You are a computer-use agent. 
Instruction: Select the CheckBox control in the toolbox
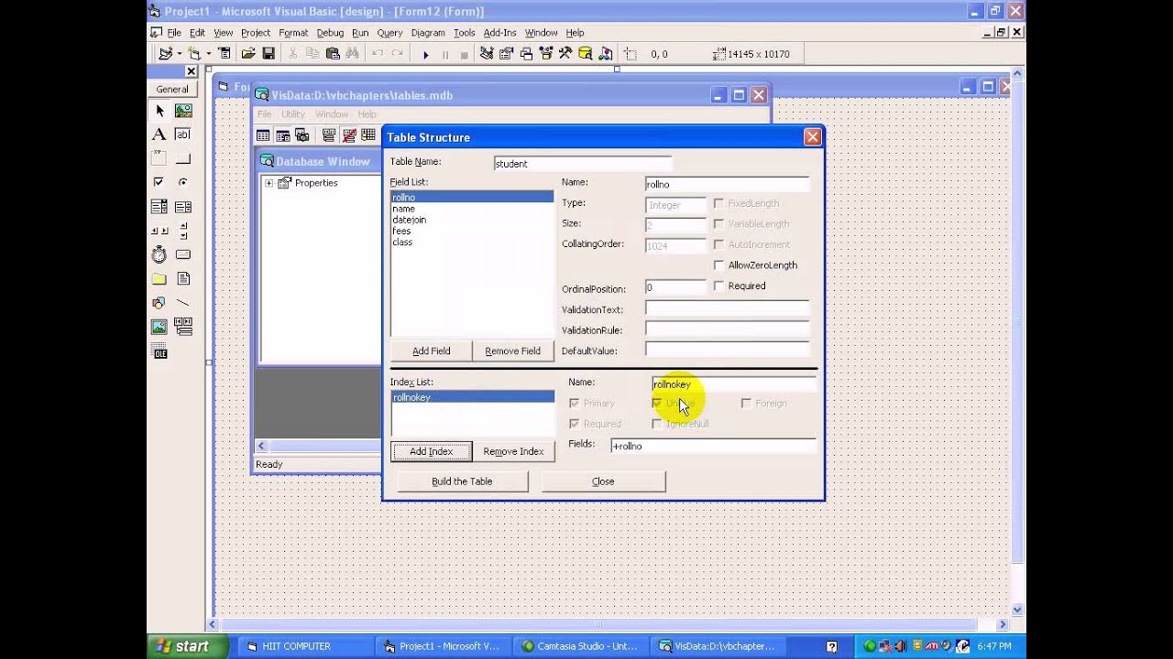point(159,182)
